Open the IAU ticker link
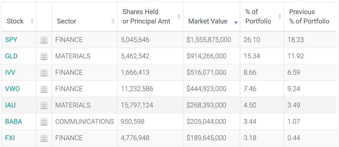This screenshot has height=147, width=339. click(10, 105)
